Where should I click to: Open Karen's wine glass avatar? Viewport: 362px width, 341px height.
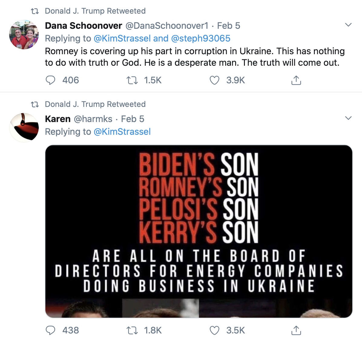24,127
